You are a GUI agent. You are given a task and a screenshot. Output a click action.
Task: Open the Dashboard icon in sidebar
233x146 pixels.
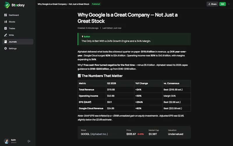pyautogui.click(x=6, y=15)
